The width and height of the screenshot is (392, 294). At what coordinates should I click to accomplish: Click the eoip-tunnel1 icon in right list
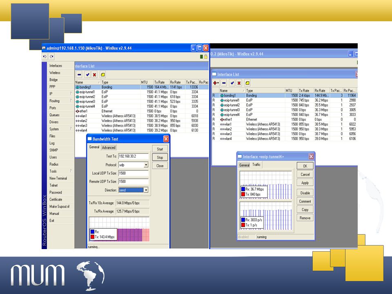pyautogui.click(x=222, y=100)
